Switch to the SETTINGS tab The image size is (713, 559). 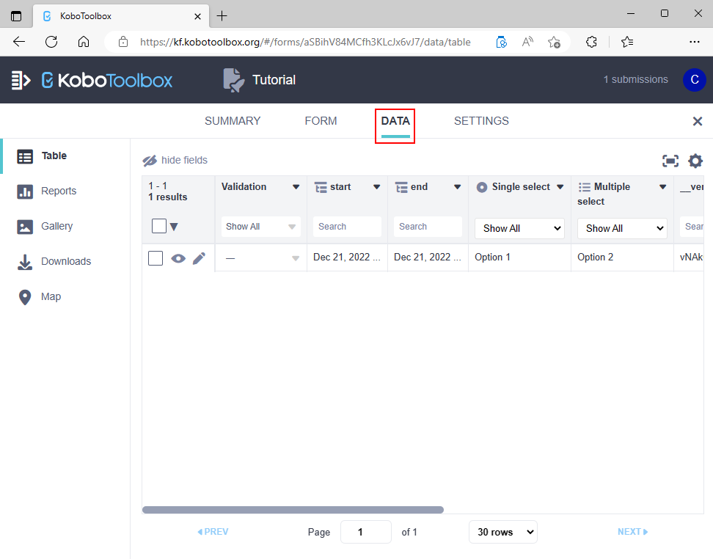[481, 121]
